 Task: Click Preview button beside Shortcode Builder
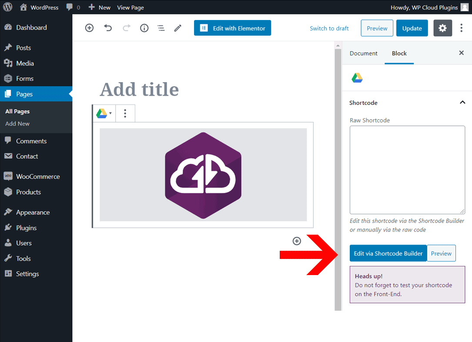click(x=441, y=253)
